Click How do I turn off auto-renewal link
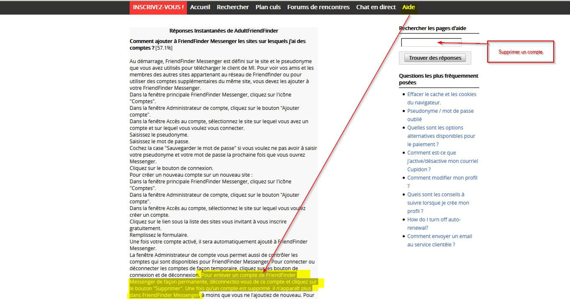 click(434, 220)
